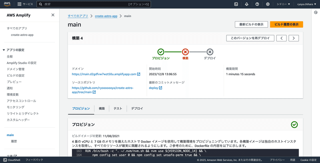Click the 2023/12/8 13:06:55 start time
Viewport: 320px width, 163px height.
pyautogui.click(x=163, y=74)
